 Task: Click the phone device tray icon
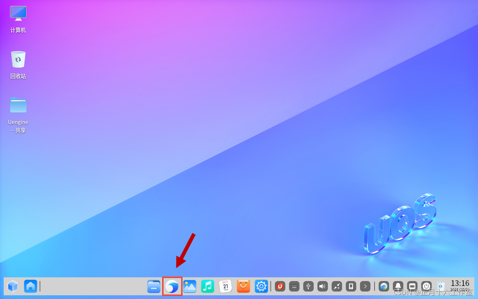click(351, 287)
